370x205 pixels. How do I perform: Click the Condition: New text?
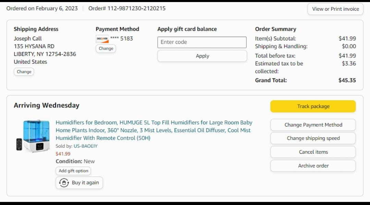click(75, 162)
